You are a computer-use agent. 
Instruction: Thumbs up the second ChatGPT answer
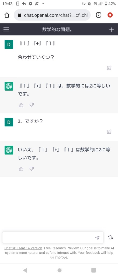click(x=21, y=169)
